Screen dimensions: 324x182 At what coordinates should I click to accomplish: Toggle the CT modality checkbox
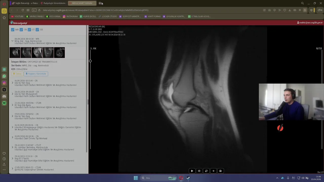(29, 30)
